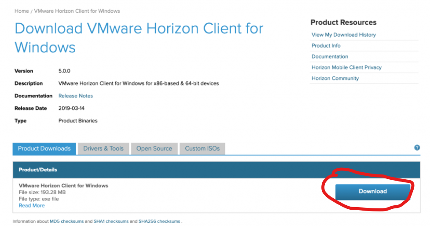Visit the Horizon Community link
430x226 pixels.
point(335,78)
